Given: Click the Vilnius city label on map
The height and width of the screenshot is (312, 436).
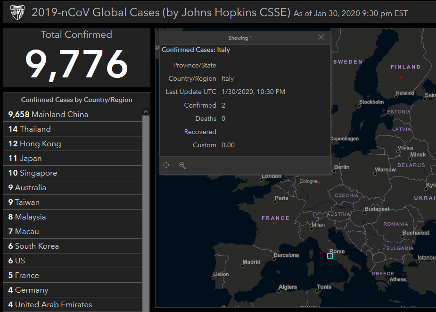Looking at the screenshot, I should [x=405, y=148].
